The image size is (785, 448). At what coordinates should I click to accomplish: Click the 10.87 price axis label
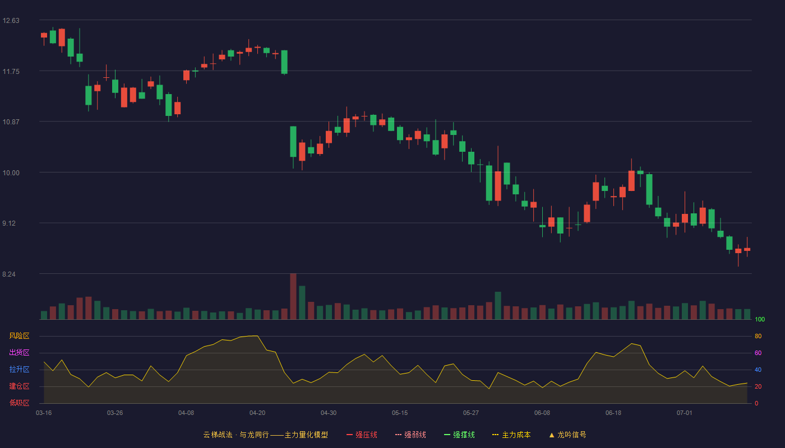point(11,122)
